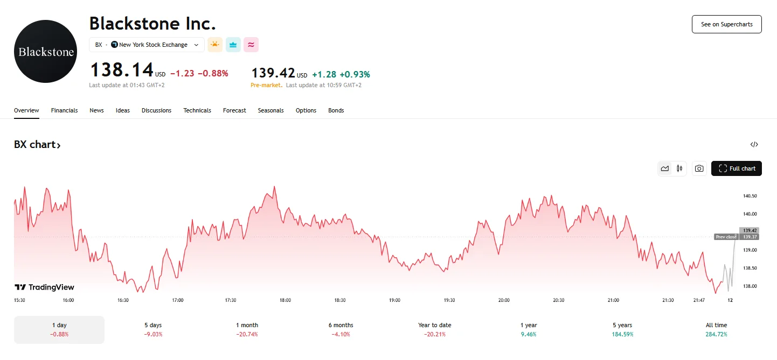This screenshot has width=777, height=360.
Task: Click the orange sun pre-market icon
Action: tap(215, 45)
